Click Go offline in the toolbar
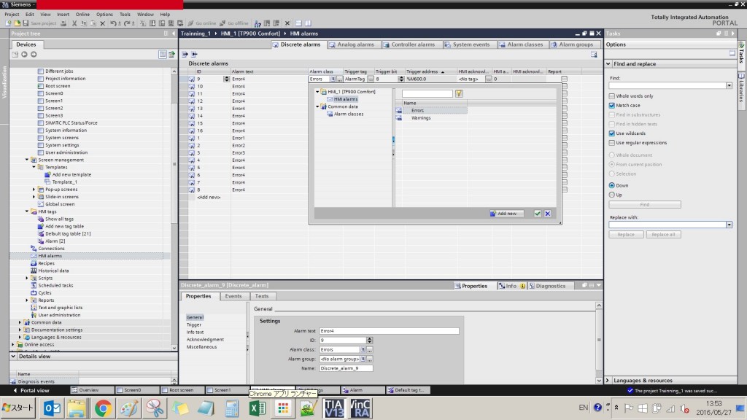 click(234, 23)
